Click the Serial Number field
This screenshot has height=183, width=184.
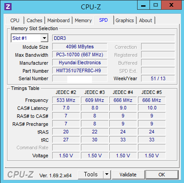tap(80, 78)
